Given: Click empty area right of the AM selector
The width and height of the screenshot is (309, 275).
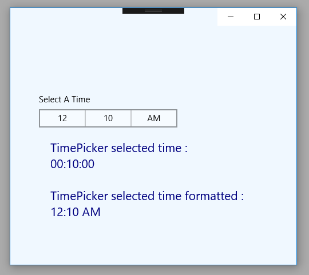Looking at the screenshot, I should click(x=236, y=118).
